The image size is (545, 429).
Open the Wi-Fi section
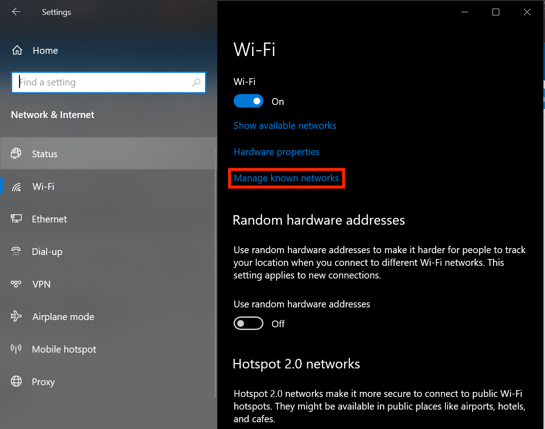[109, 187]
